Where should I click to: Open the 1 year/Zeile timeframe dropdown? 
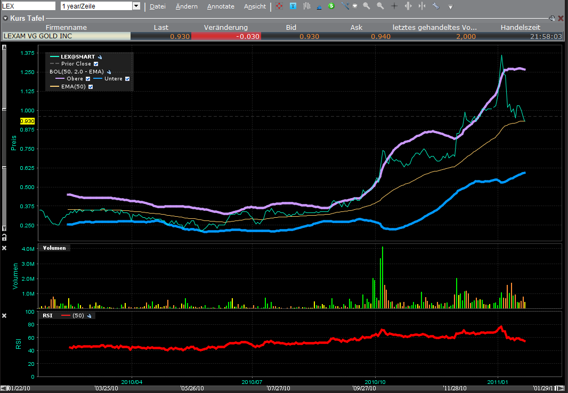(135, 6)
